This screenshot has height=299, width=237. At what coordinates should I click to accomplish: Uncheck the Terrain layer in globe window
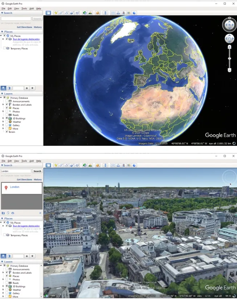7,132
